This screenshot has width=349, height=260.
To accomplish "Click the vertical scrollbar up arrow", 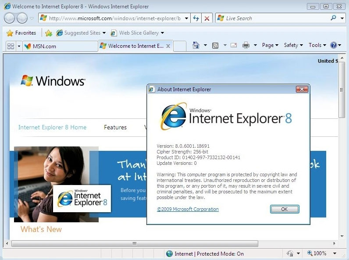I will coord(342,58).
